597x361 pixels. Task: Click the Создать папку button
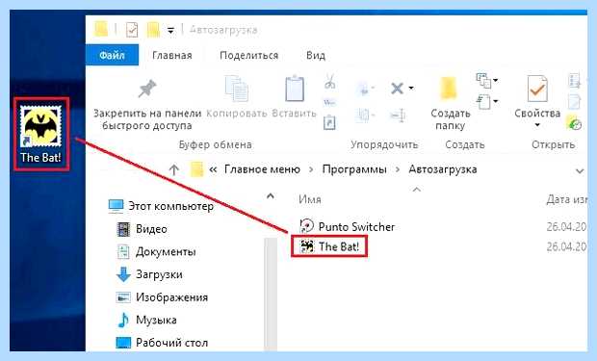[x=450, y=103]
